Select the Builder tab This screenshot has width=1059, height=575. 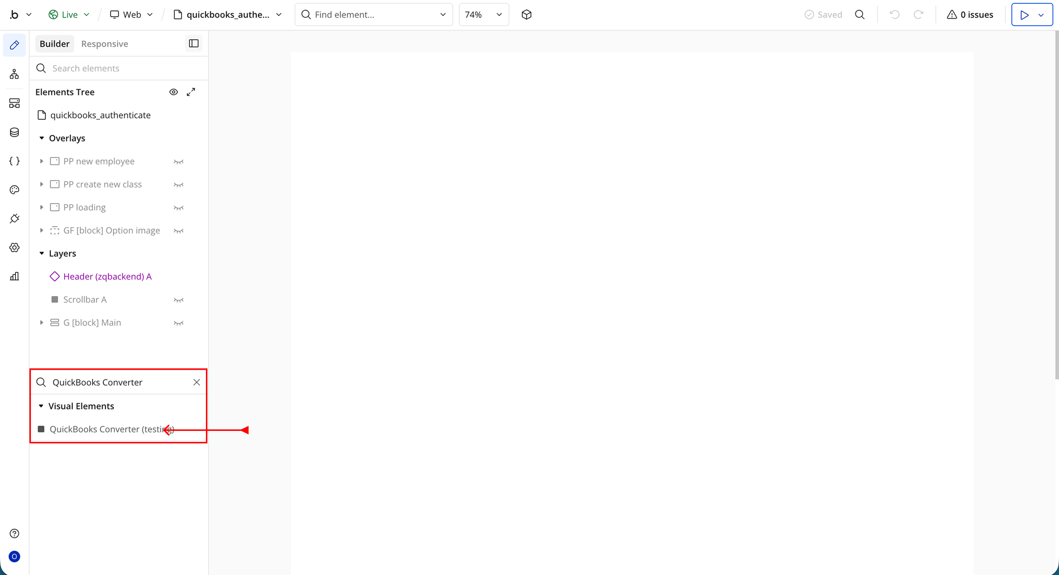pos(54,44)
